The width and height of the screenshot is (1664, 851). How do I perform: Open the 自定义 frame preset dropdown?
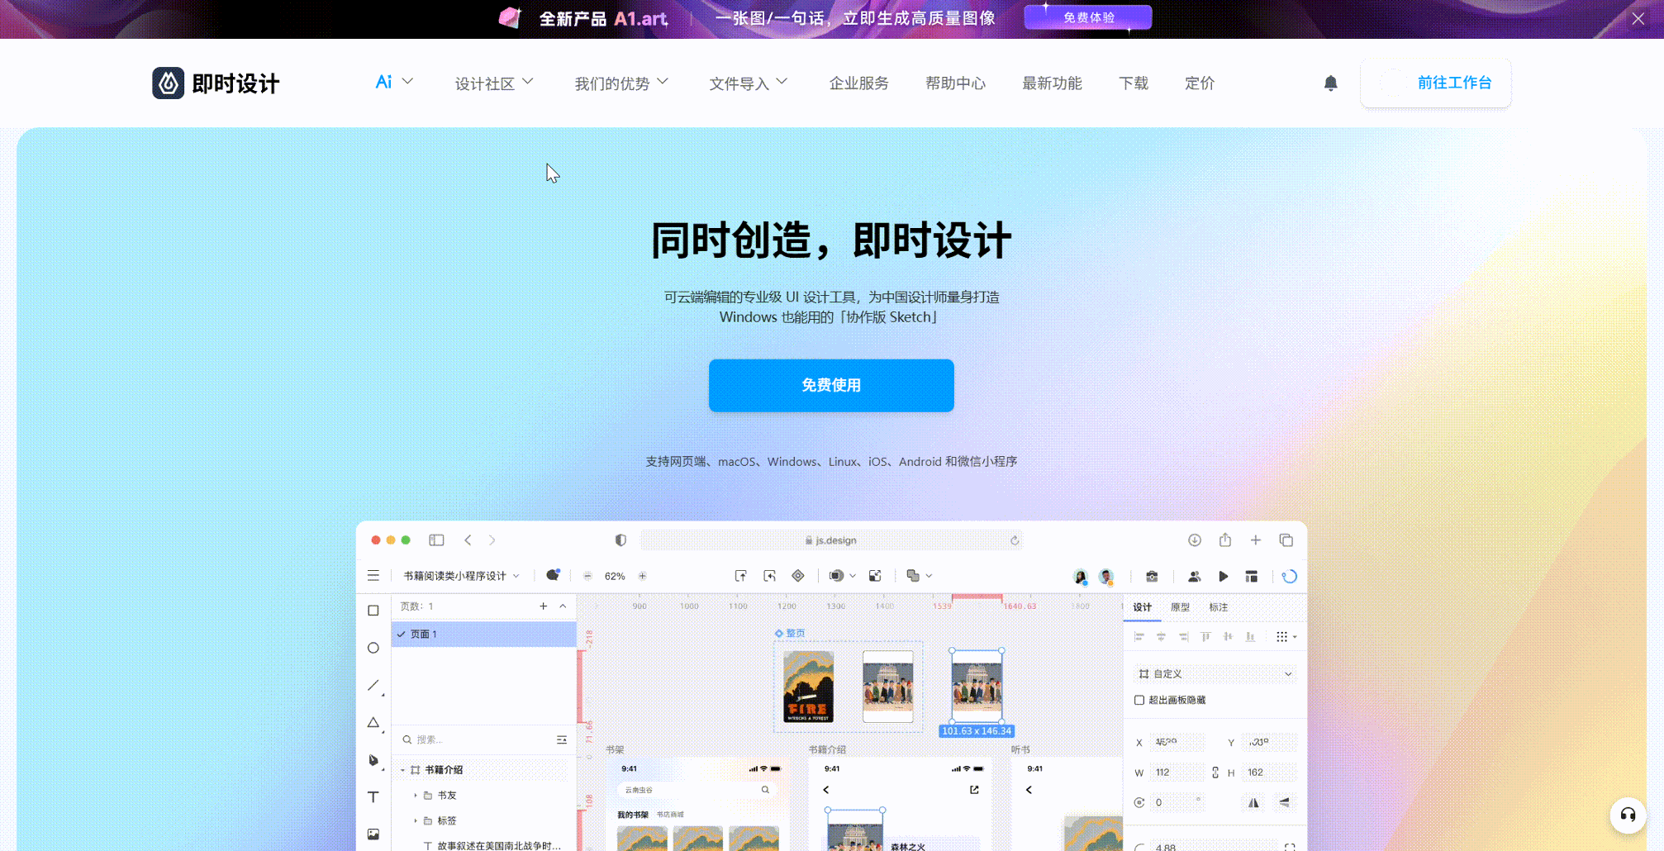click(x=1215, y=674)
